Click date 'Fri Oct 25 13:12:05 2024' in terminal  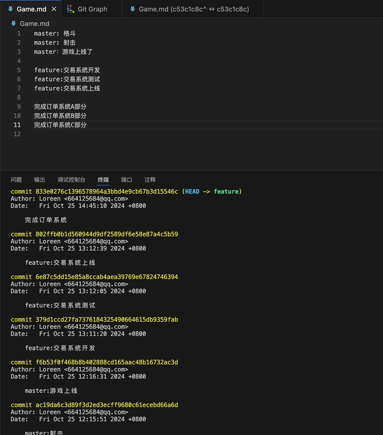tap(82, 291)
